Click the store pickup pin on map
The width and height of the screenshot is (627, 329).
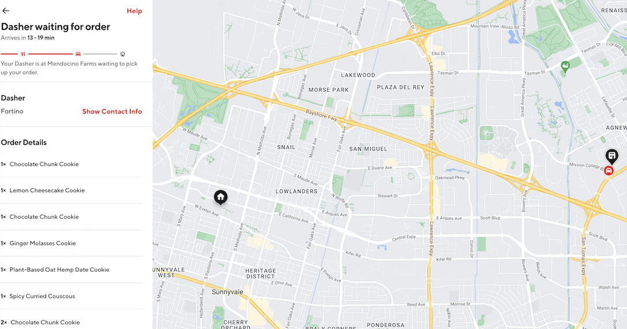(x=611, y=156)
